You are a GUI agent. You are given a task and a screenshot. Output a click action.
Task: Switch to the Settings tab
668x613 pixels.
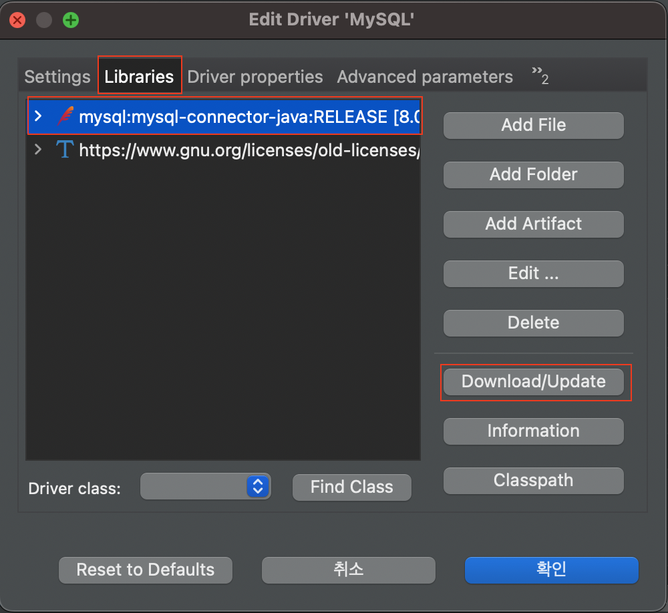tap(57, 77)
